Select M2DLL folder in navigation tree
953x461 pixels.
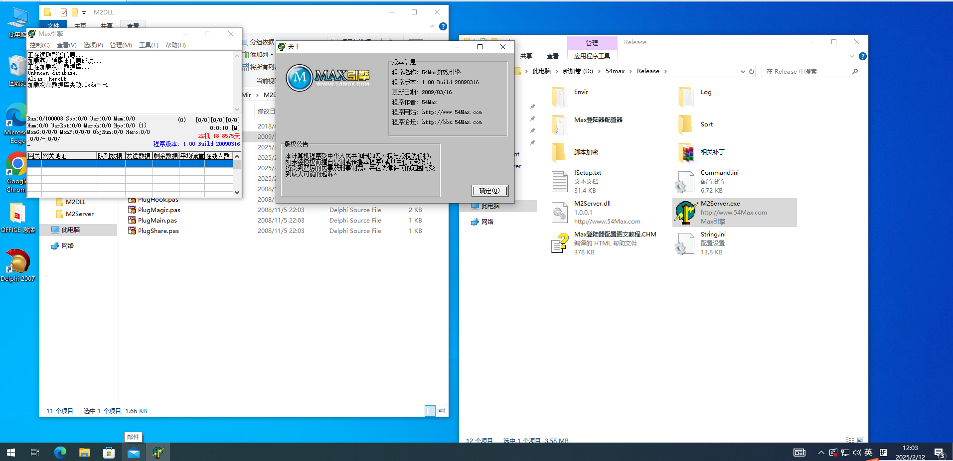[x=76, y=202]
